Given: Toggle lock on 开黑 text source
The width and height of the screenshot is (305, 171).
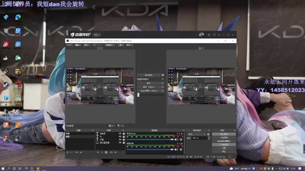Looking at the screenshot, I should [124, 139].
